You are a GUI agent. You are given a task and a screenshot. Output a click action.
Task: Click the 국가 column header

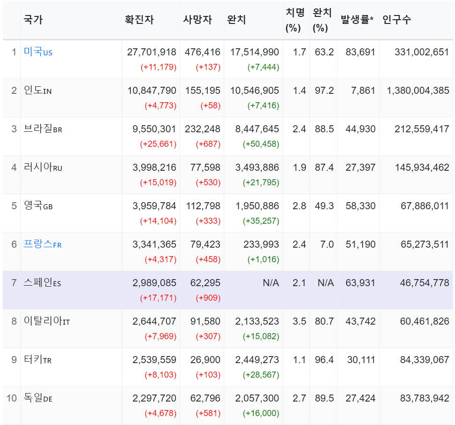[x=33, y=20]
